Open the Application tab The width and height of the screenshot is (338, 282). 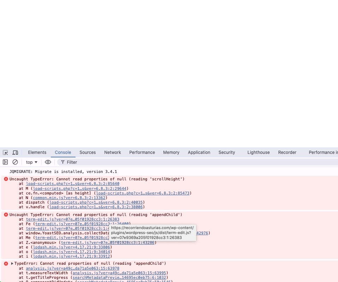199,152
